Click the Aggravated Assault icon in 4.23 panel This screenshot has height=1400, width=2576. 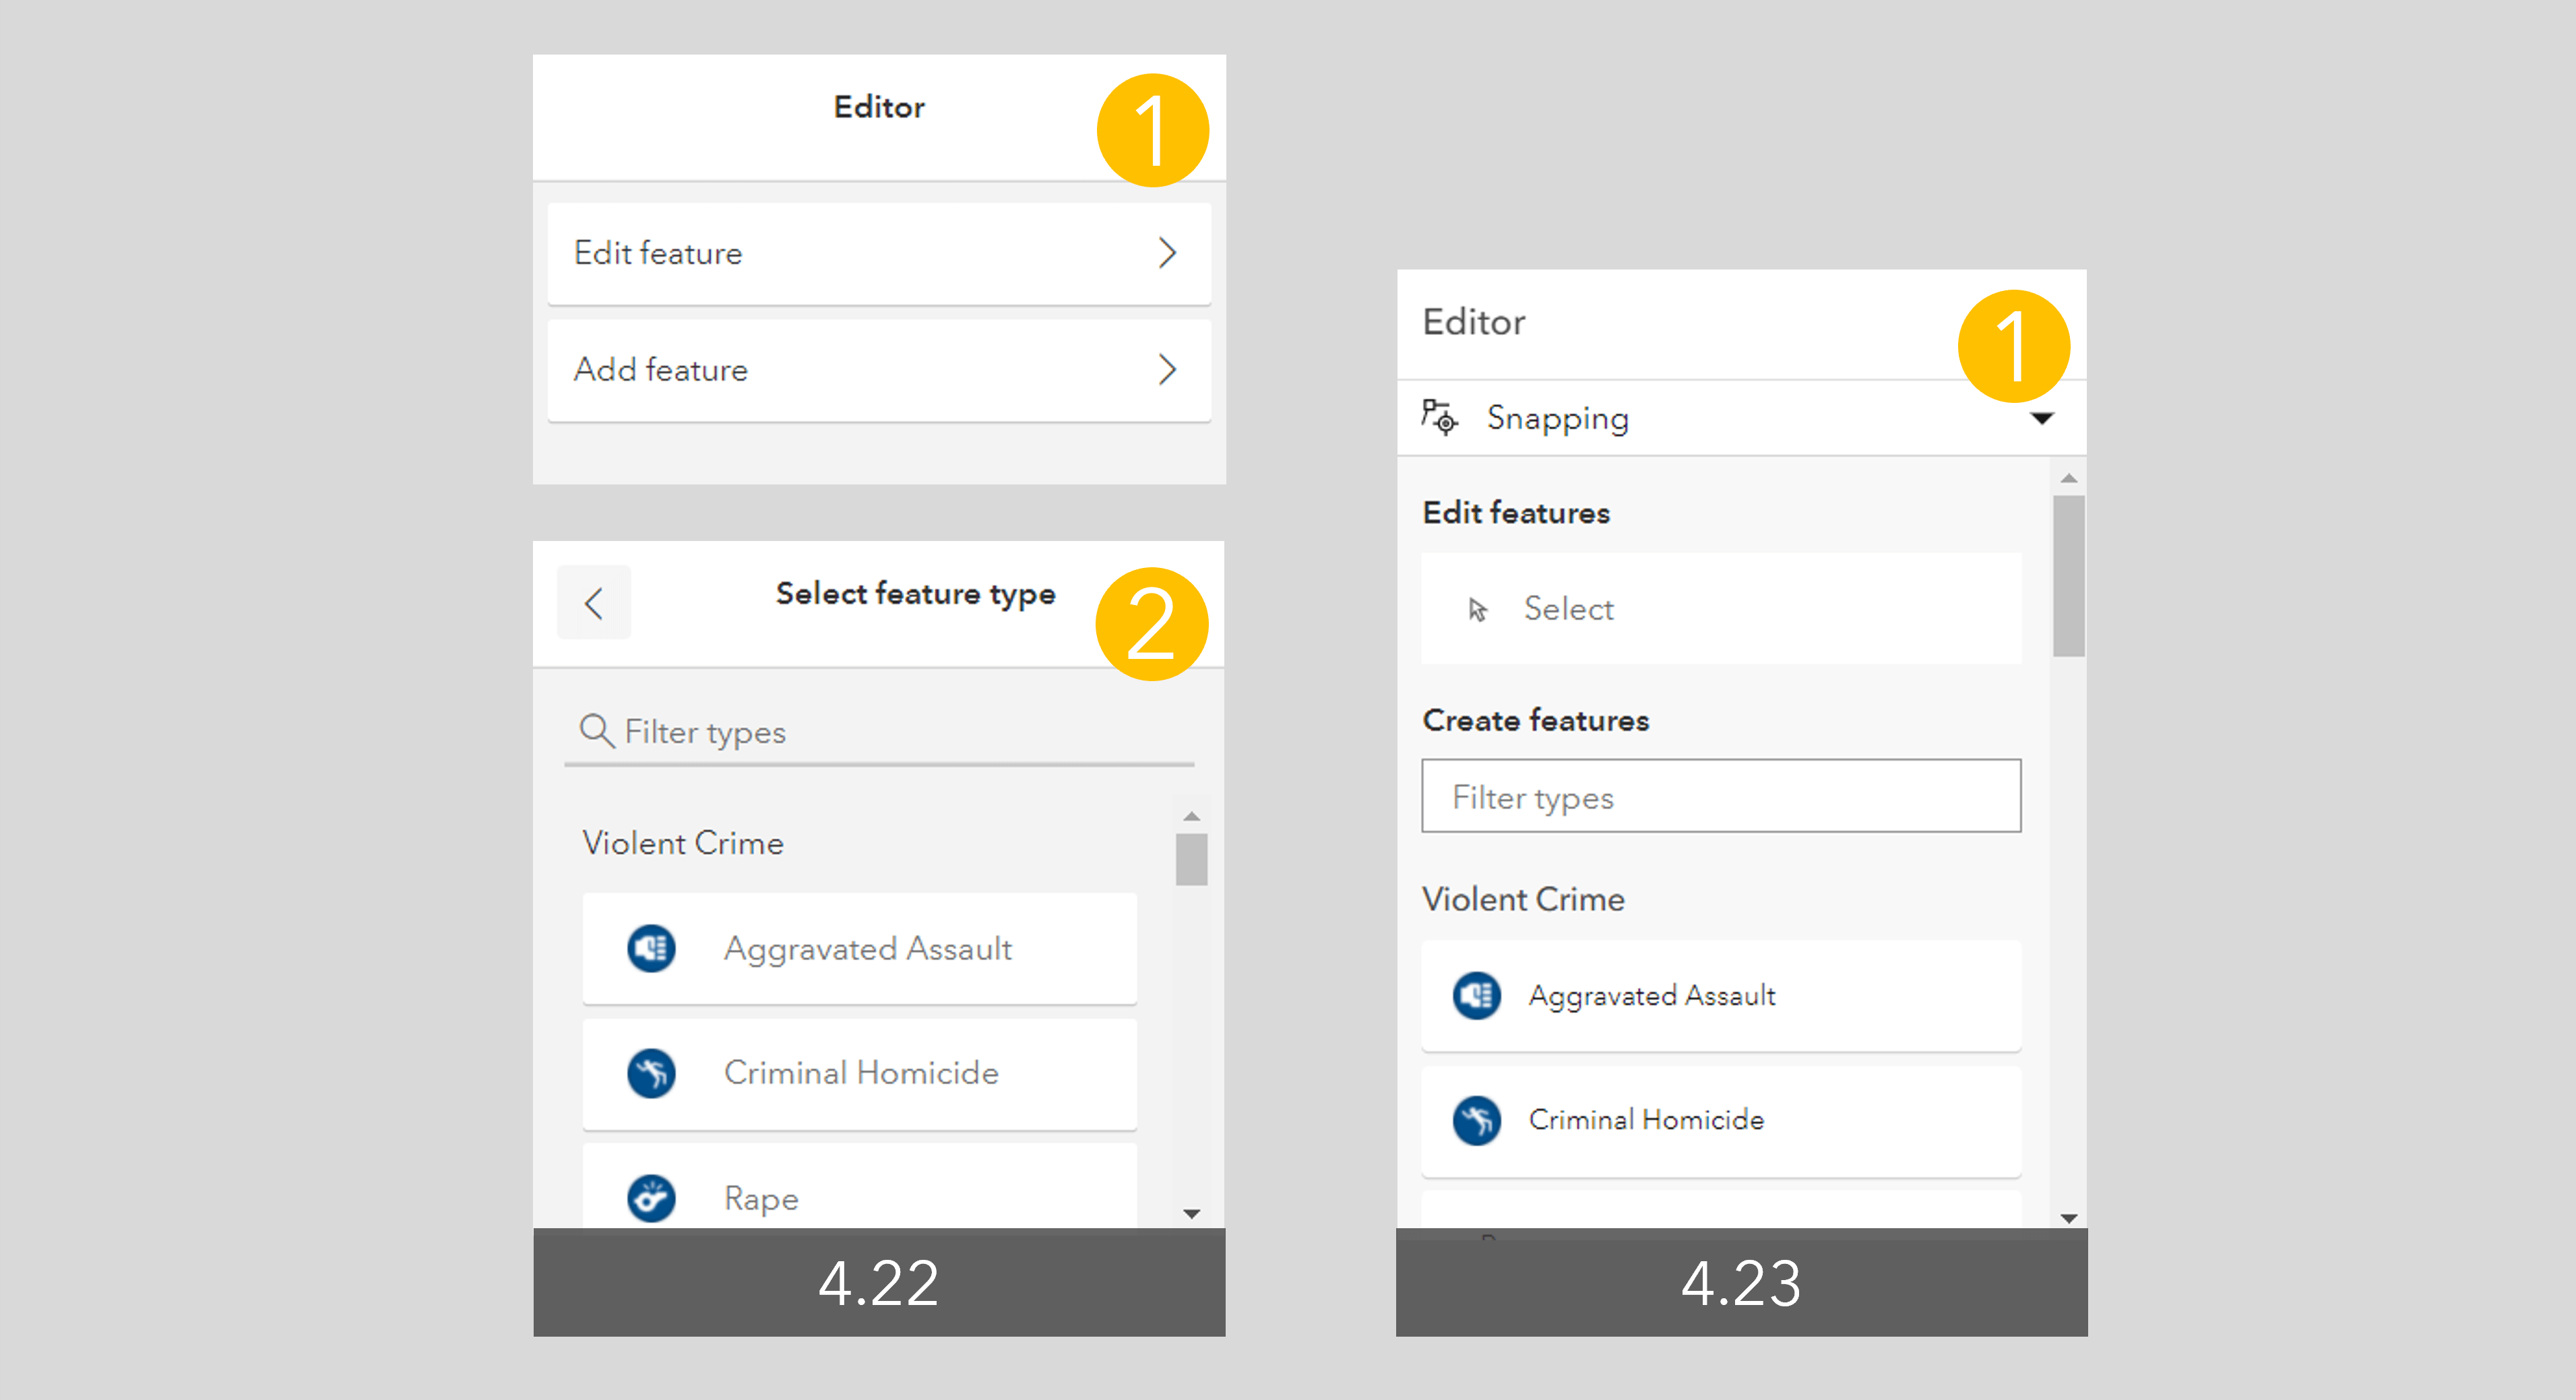(1476, 996)
